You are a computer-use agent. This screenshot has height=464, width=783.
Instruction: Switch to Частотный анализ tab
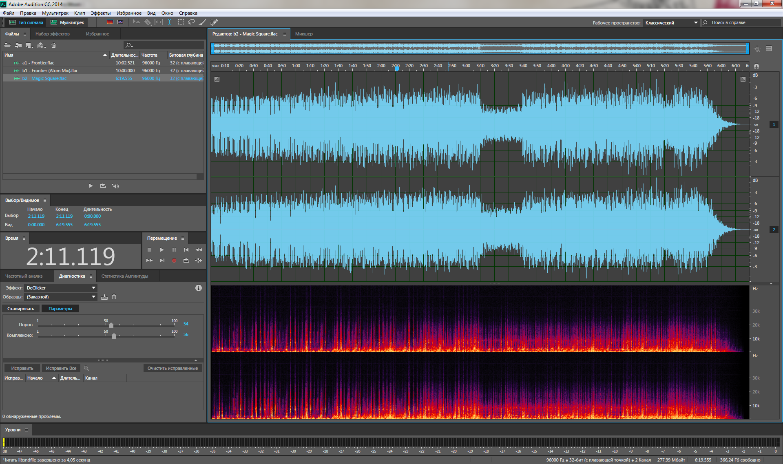coord(24,276)
